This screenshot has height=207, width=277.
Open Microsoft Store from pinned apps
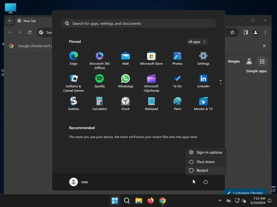(151, 58)
